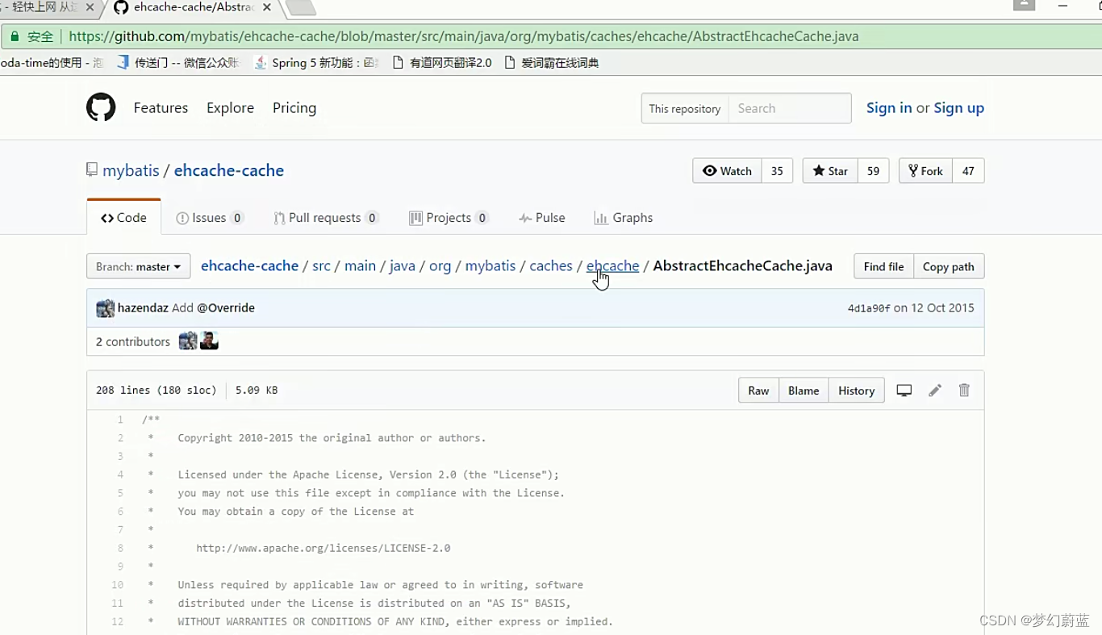Go to org in breadcrumb path
Image resolution: width=1102 pixels, height=635 pixels.
[x=440, y=265]
